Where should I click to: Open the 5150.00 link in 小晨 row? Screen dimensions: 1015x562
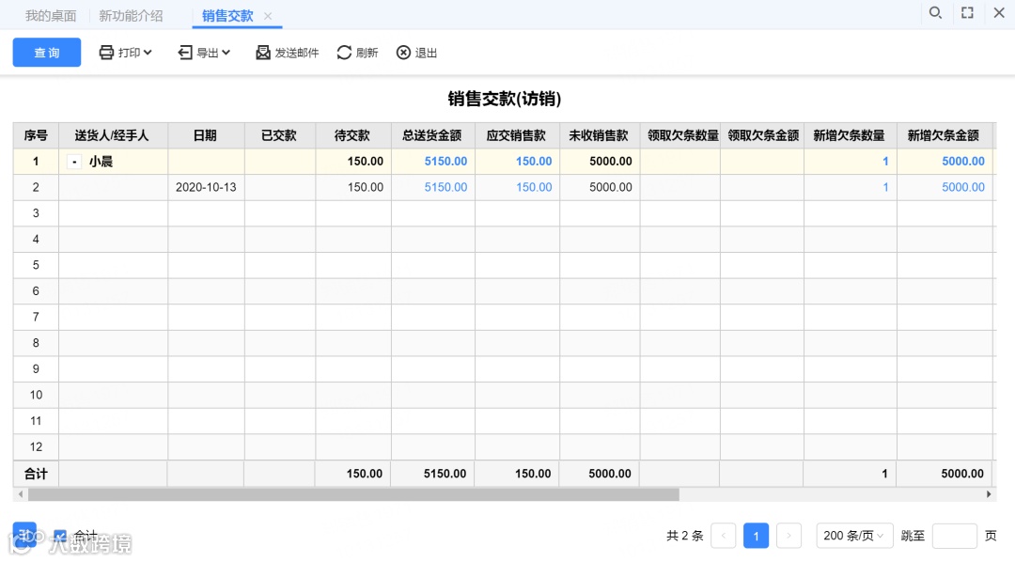click(445, 162)
